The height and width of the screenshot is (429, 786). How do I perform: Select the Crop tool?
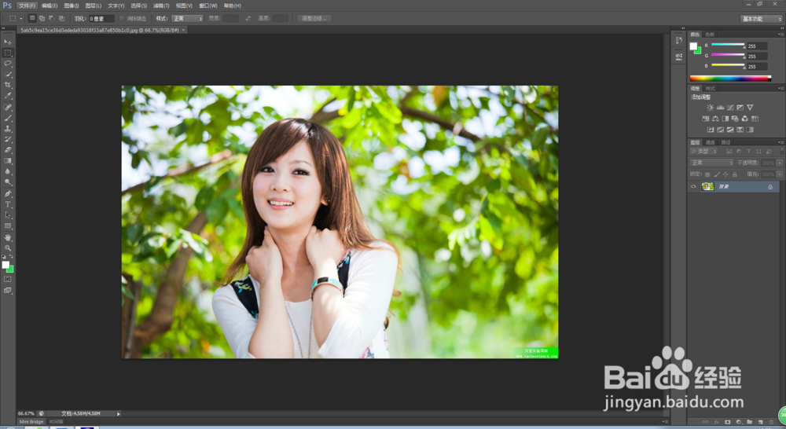tap(8, 85)
